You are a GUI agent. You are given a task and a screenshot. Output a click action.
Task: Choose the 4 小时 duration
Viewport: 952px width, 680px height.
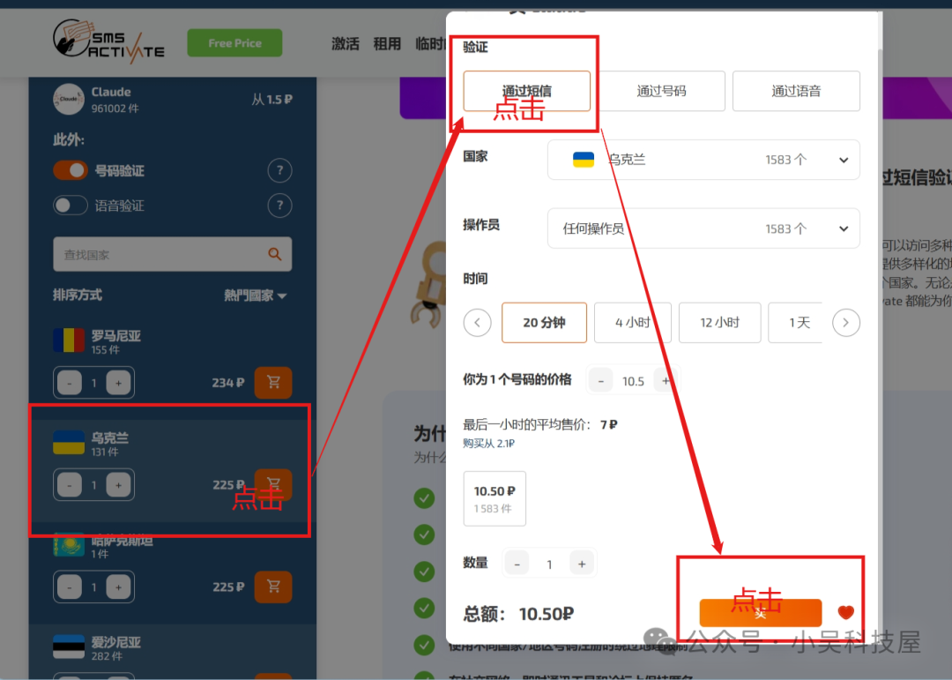point(633,323)
